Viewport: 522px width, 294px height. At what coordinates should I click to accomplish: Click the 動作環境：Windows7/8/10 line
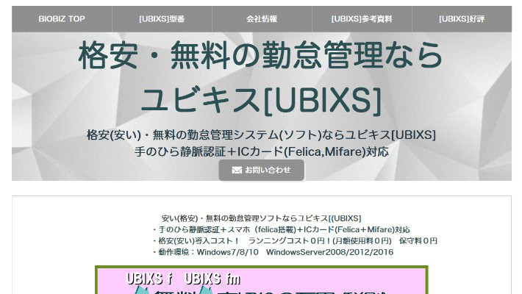[273, 252]
